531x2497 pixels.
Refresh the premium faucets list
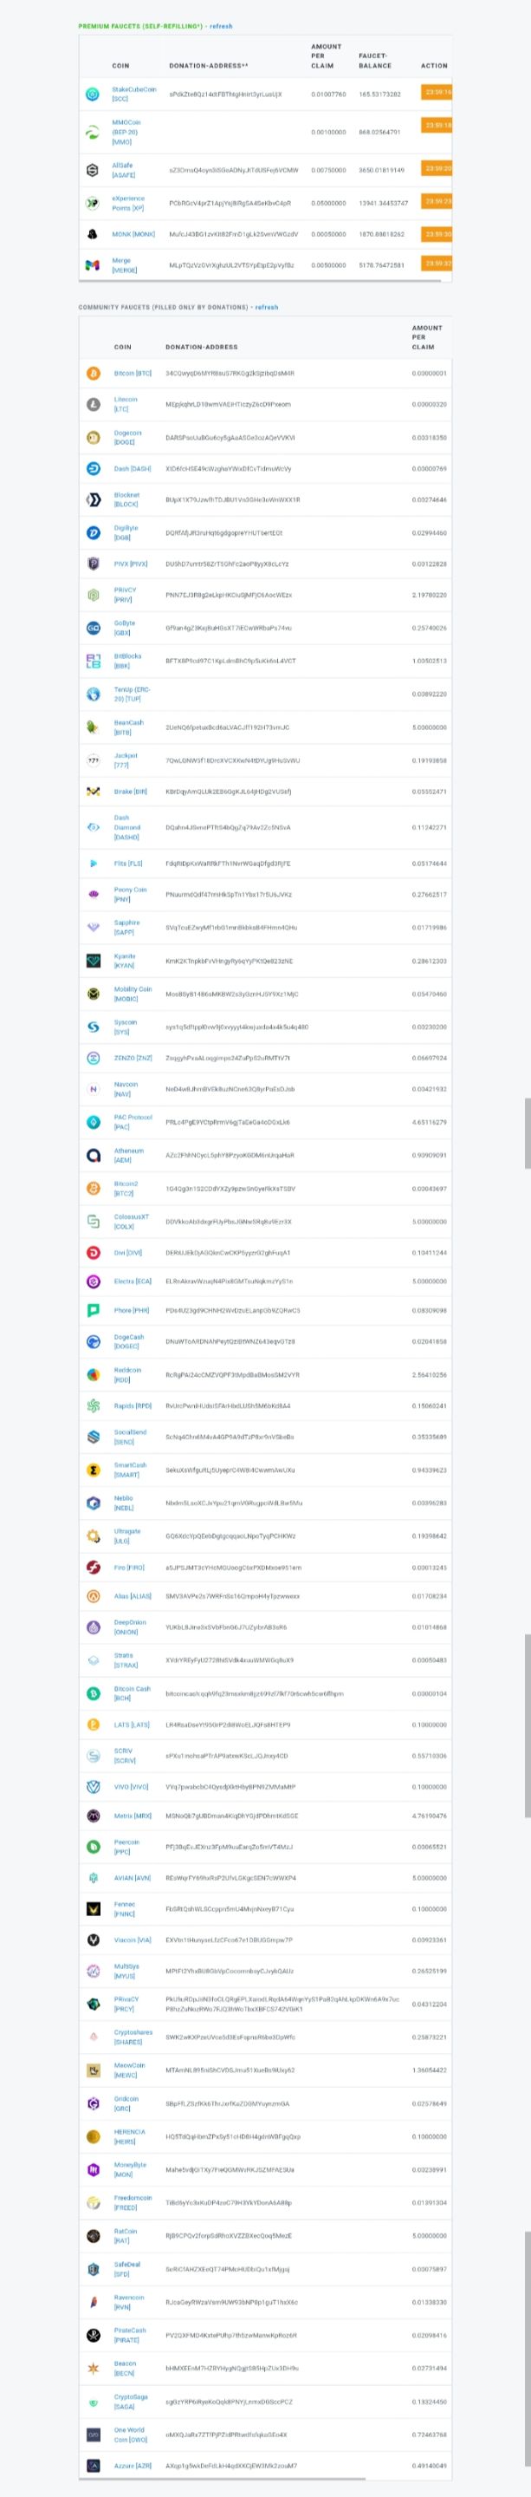221,26
